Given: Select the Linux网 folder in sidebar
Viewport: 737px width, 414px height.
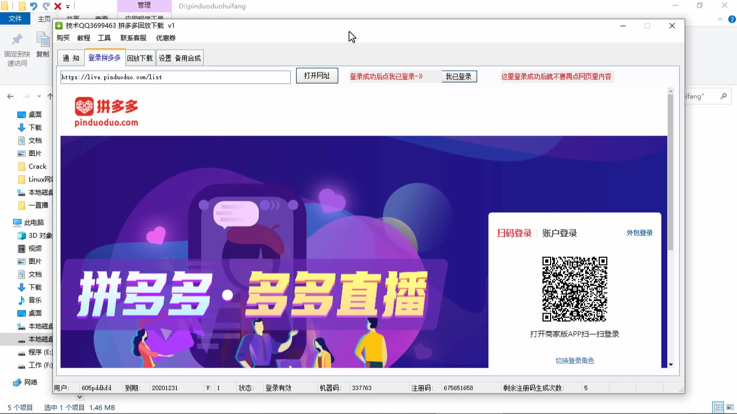Looking at the screenshot, I should (x=35, y=179).
